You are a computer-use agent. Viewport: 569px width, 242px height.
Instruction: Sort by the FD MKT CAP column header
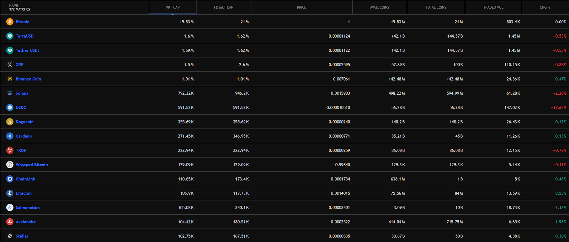click(x=224, y=7)
